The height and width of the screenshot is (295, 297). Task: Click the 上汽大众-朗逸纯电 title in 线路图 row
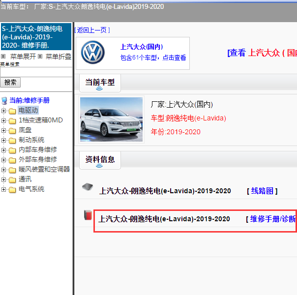click(x=165, y=191)
